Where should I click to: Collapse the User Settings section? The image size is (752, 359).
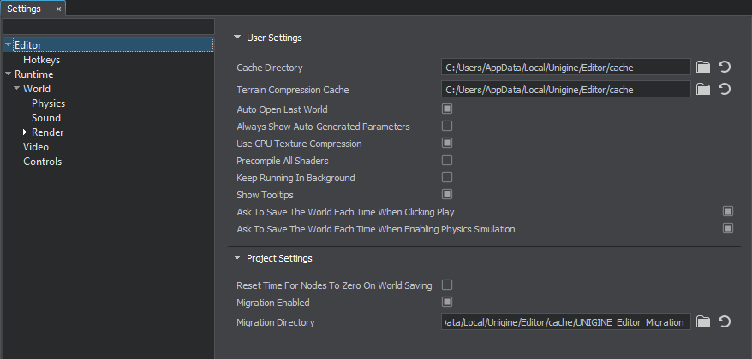237,38
